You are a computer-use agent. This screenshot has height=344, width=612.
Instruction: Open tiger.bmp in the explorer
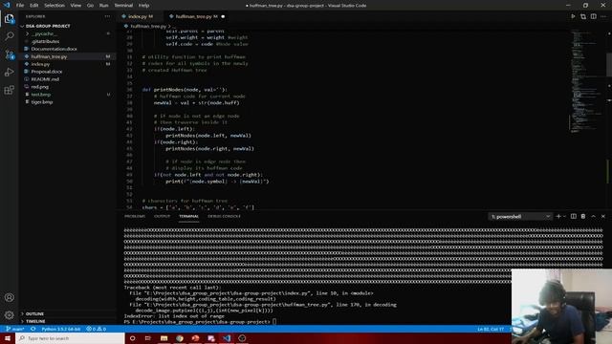(42, 102)
